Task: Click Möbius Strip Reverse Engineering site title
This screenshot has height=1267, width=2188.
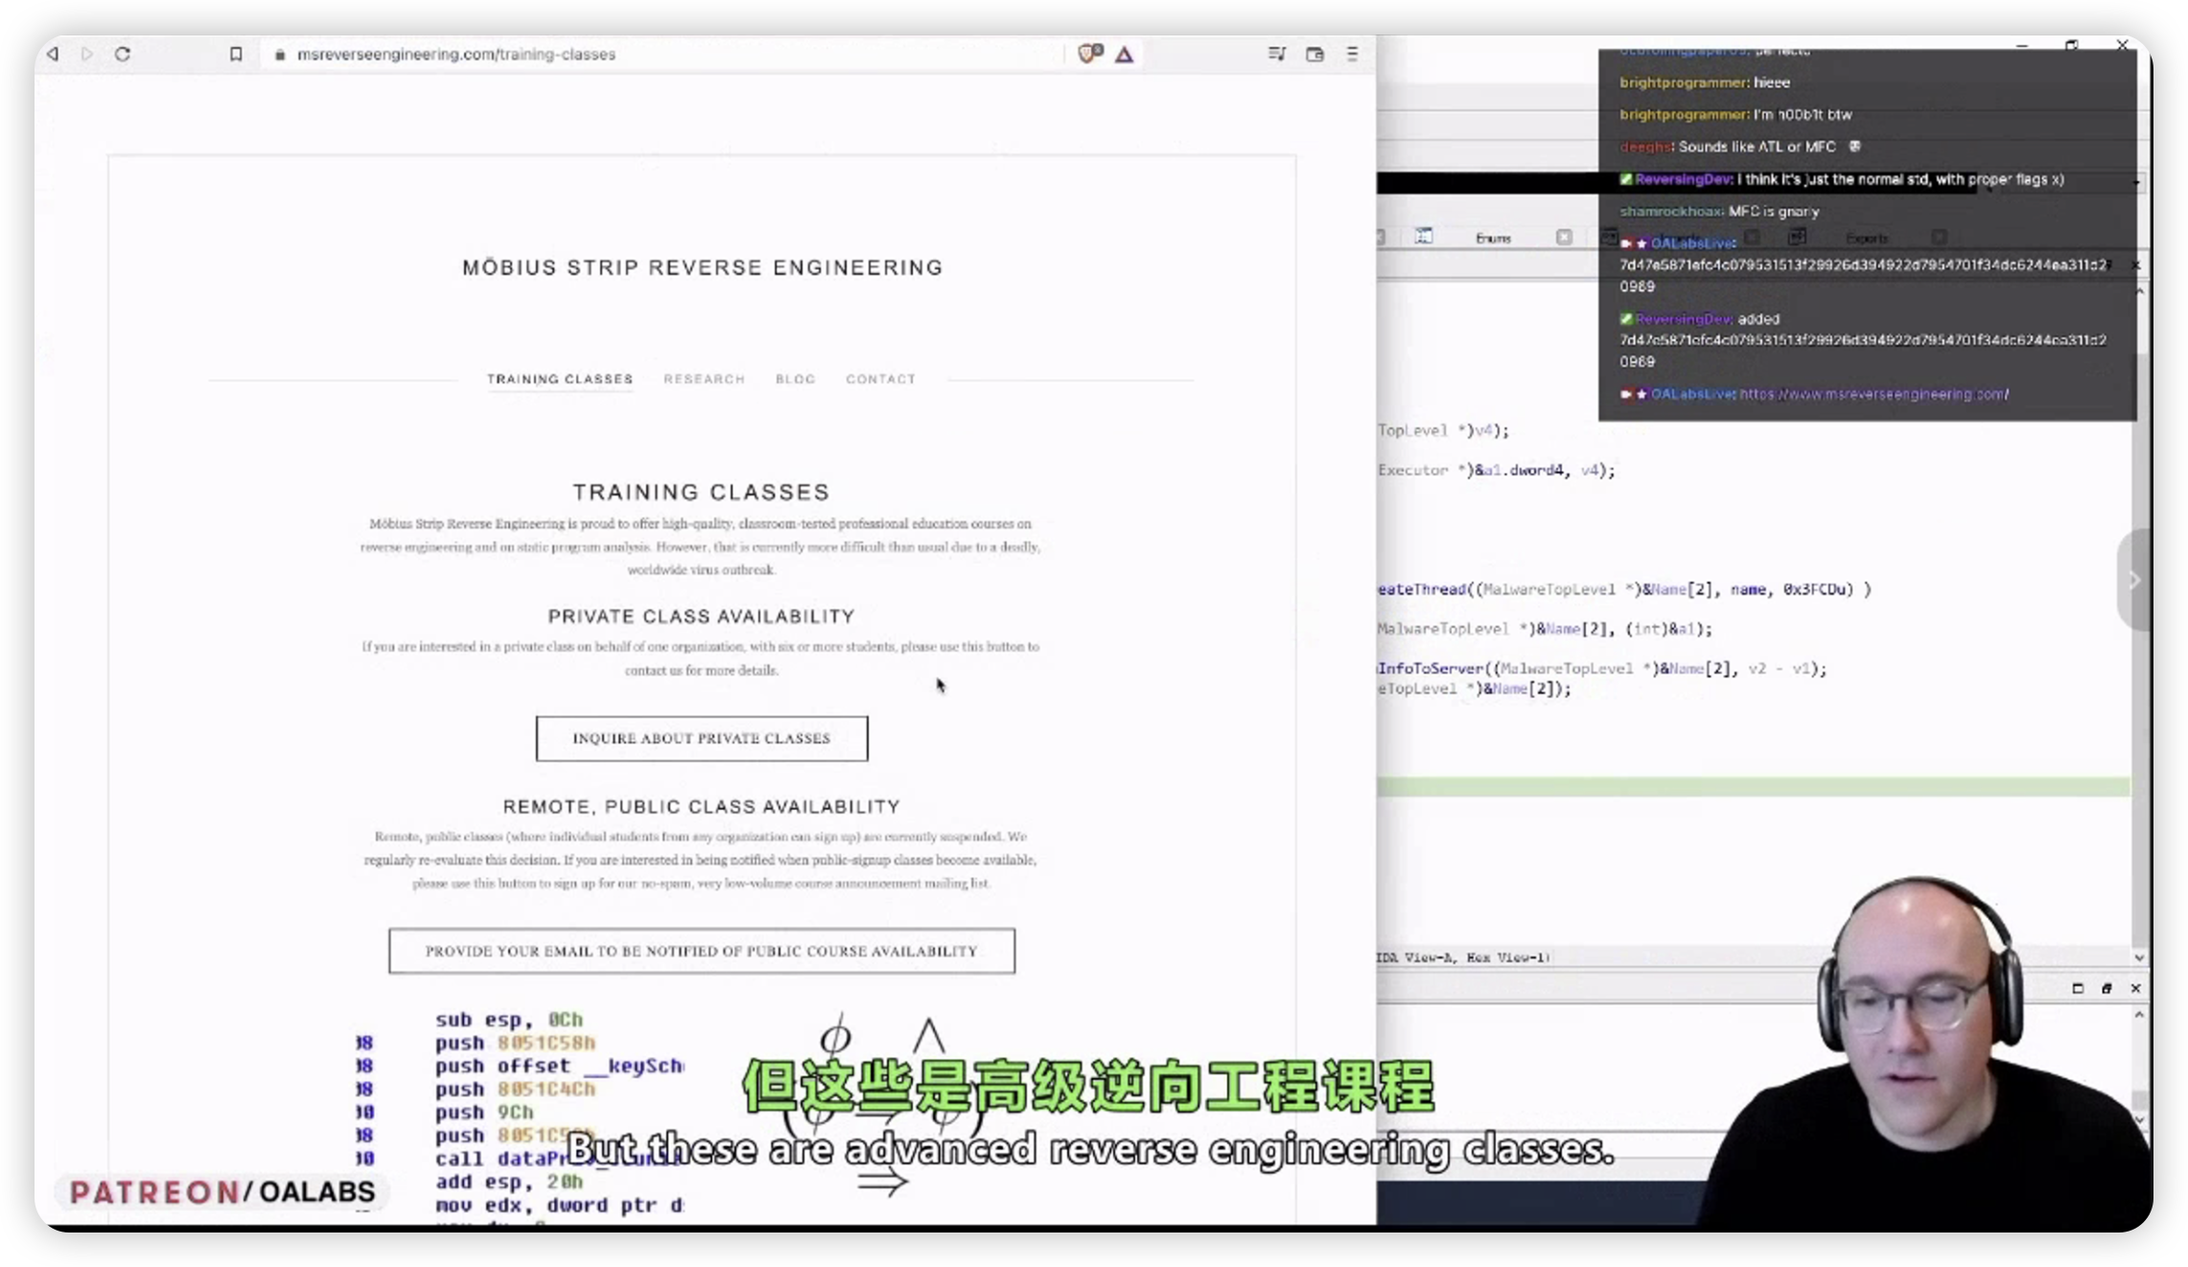Action: click(x=703, y=267)
